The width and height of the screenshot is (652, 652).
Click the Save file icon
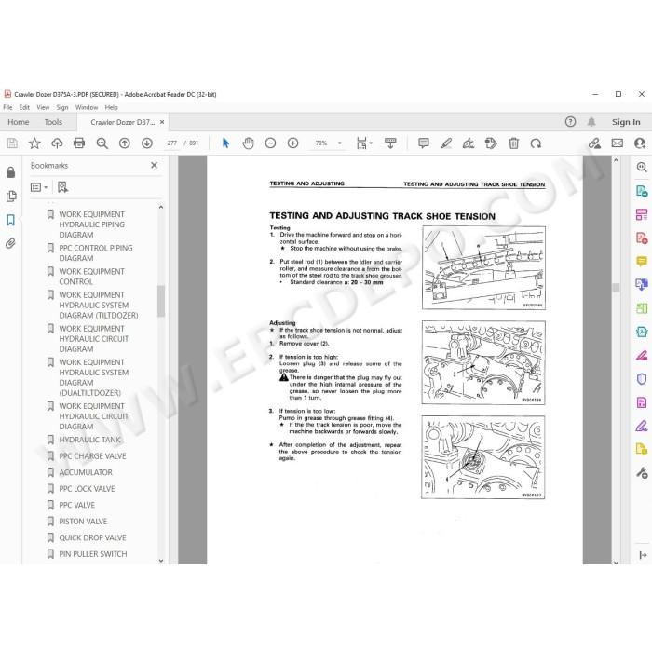12,143
